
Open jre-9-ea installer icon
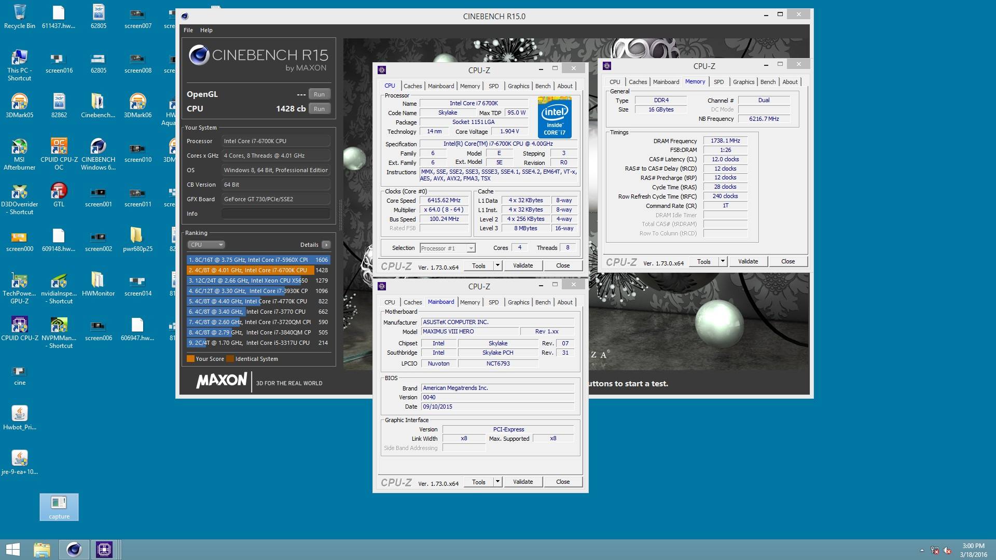click(20, 462)
